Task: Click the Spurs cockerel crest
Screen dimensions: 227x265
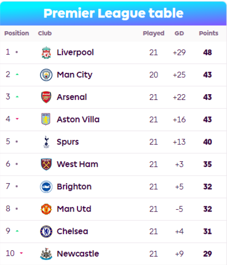Action: pyautogui.click(x=46, y=142)
